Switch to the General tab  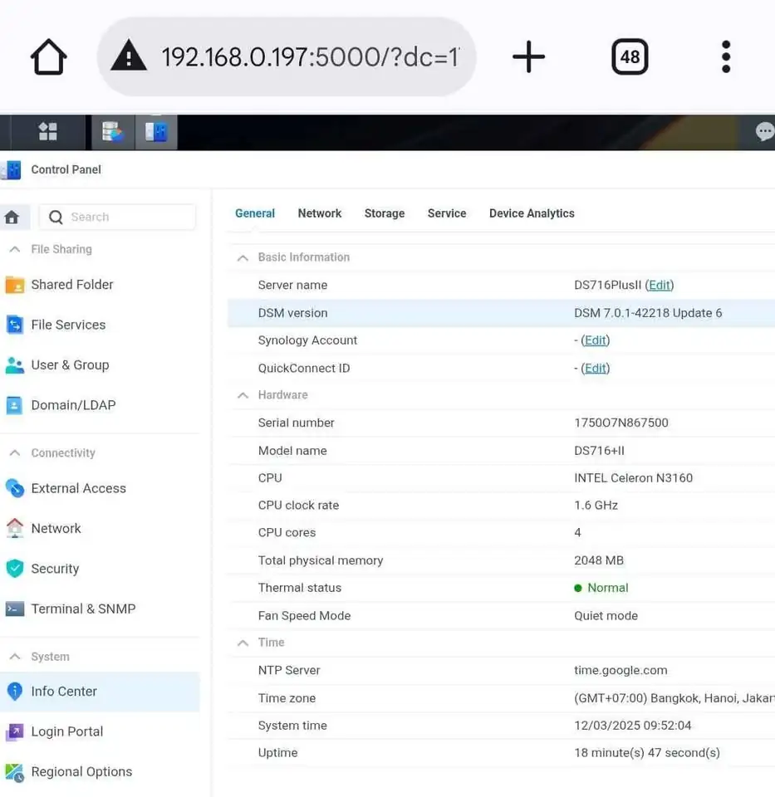coord(255,213)
